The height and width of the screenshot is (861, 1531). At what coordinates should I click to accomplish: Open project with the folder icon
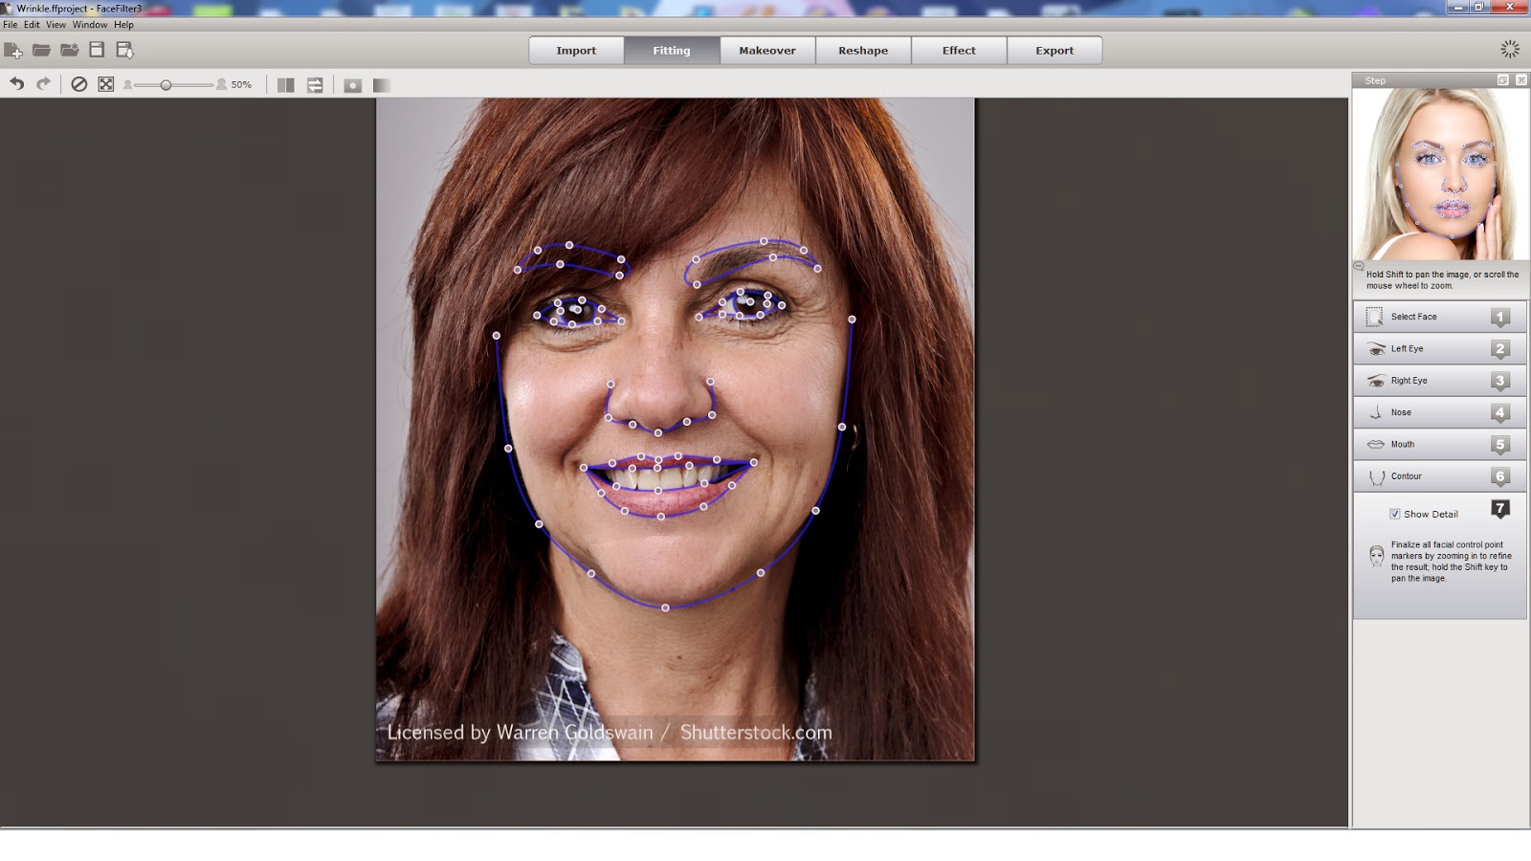pyautogui.click(x=41, y=50)
